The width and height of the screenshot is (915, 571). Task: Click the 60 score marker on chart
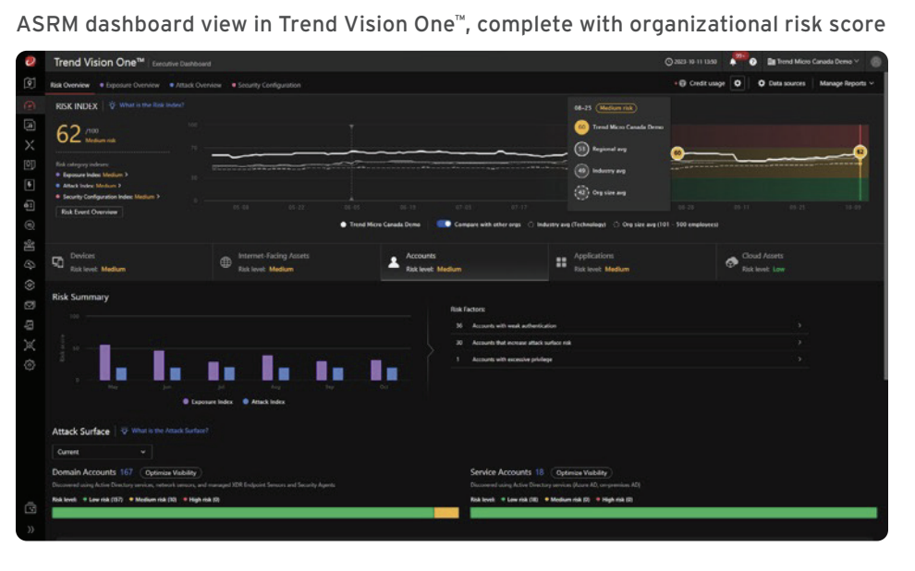coord(677,153)
